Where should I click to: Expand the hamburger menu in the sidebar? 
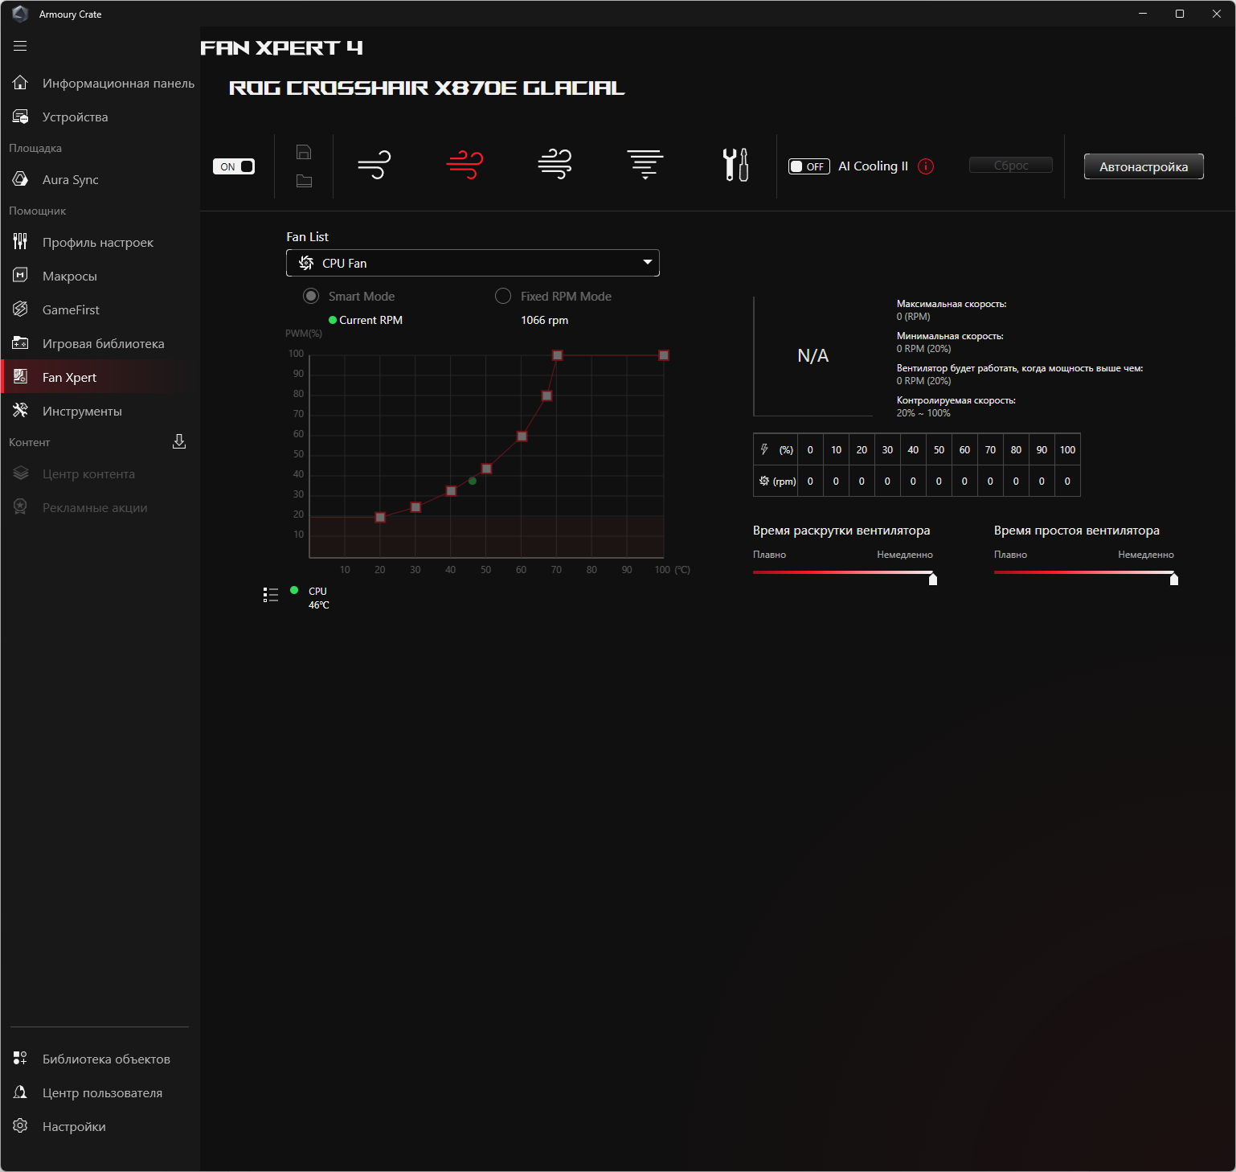click(x=20, y=46)
